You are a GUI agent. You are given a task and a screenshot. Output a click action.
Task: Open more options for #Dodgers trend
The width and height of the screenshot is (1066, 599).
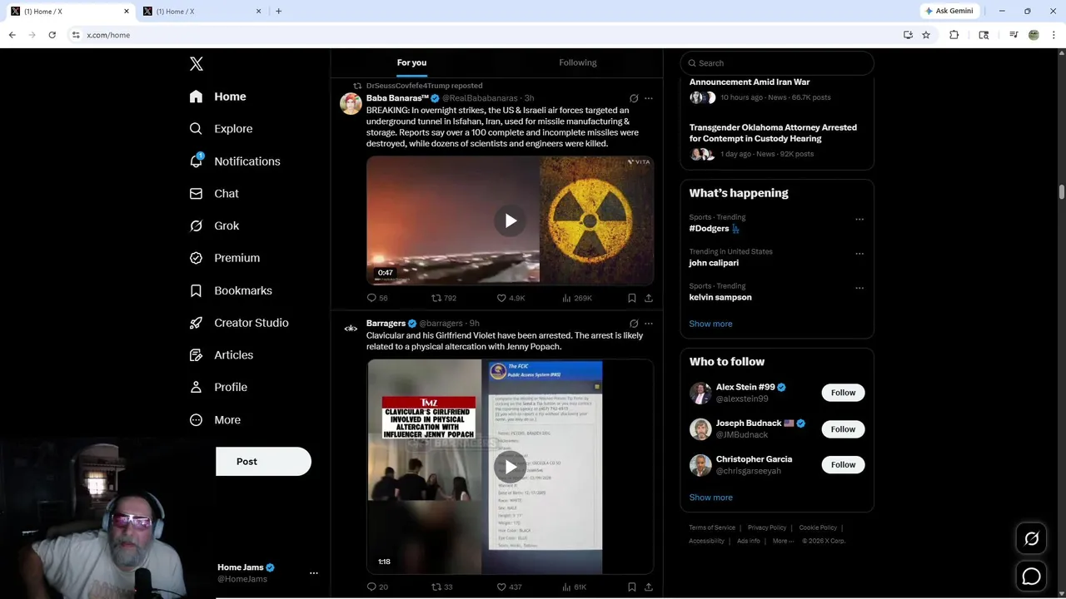(859, 220)
